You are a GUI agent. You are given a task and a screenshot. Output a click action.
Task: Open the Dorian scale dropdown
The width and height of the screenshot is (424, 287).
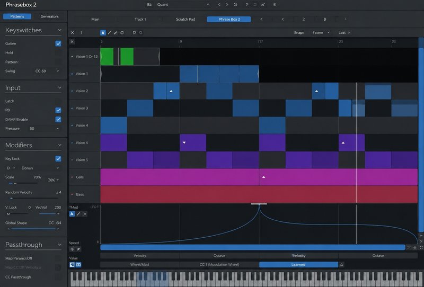coord(40,168)
